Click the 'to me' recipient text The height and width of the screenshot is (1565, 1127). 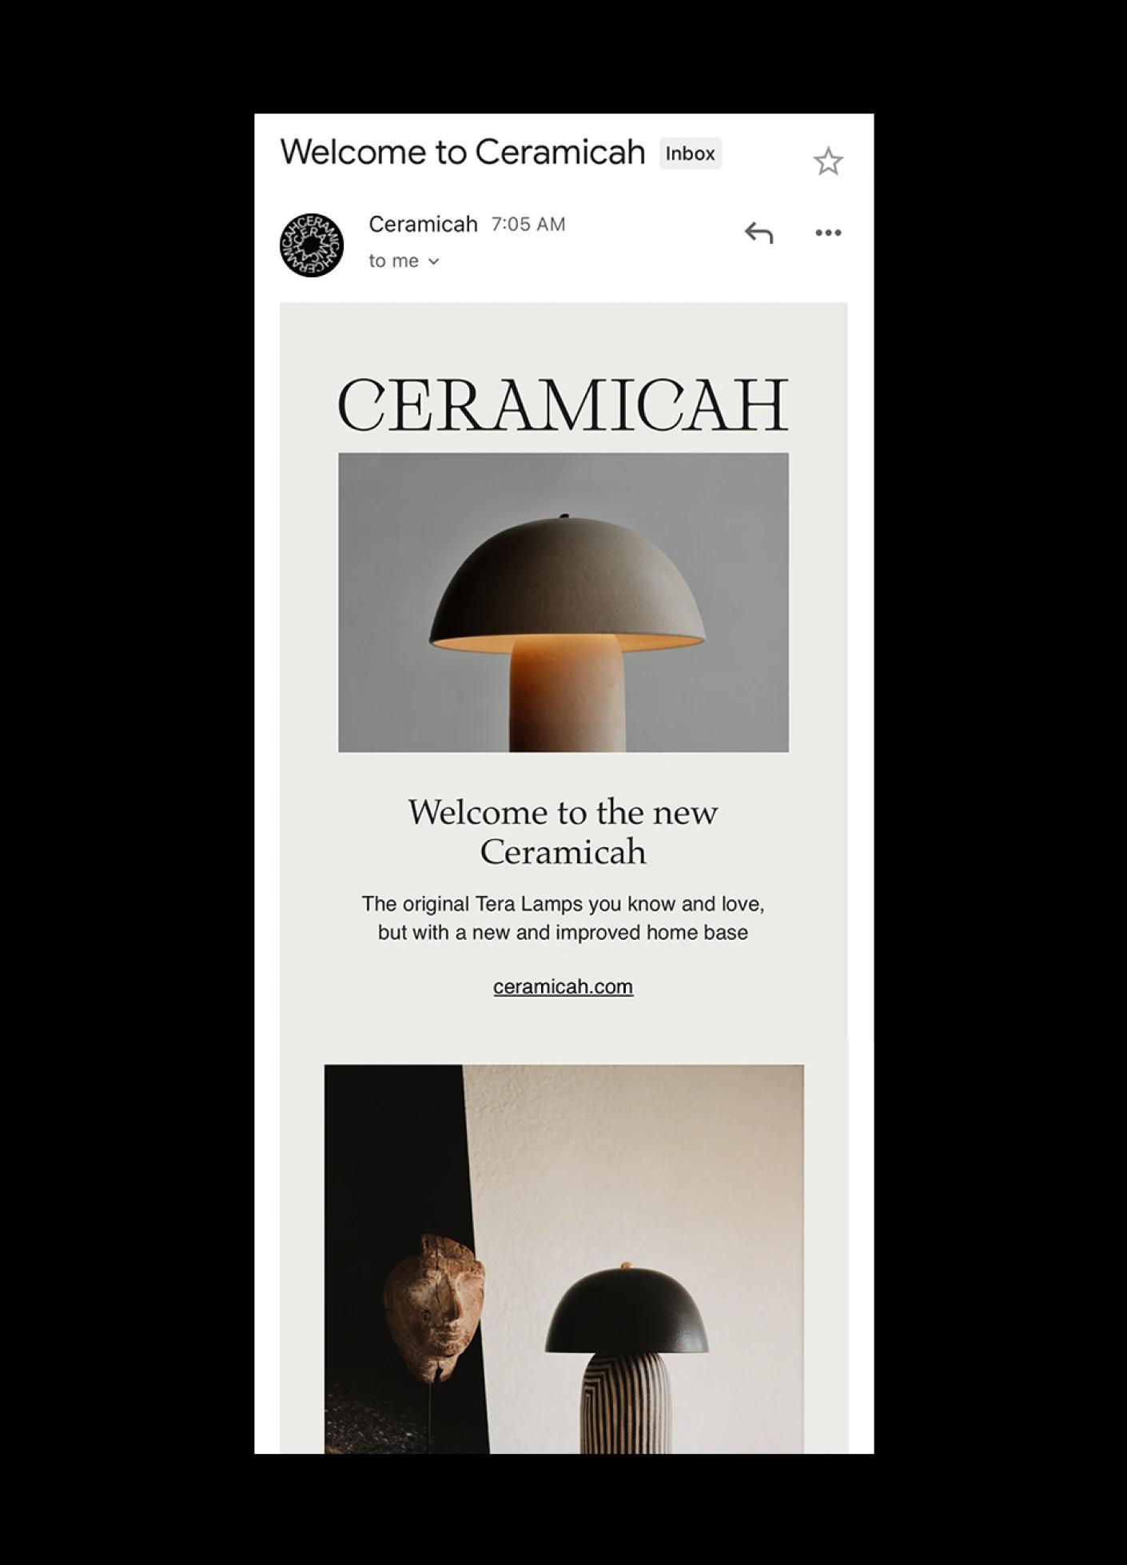394,261
